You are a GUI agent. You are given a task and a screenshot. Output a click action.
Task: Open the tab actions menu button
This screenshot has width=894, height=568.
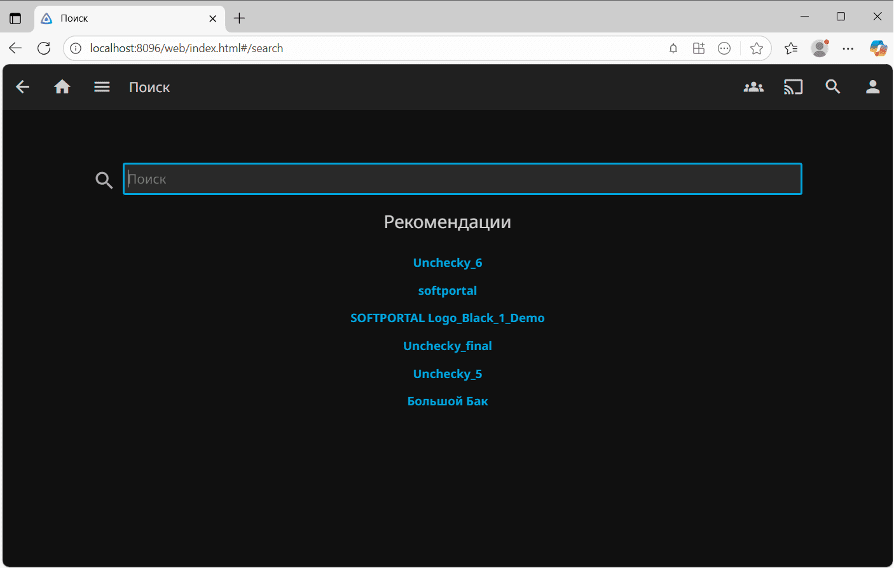[15, 18]
